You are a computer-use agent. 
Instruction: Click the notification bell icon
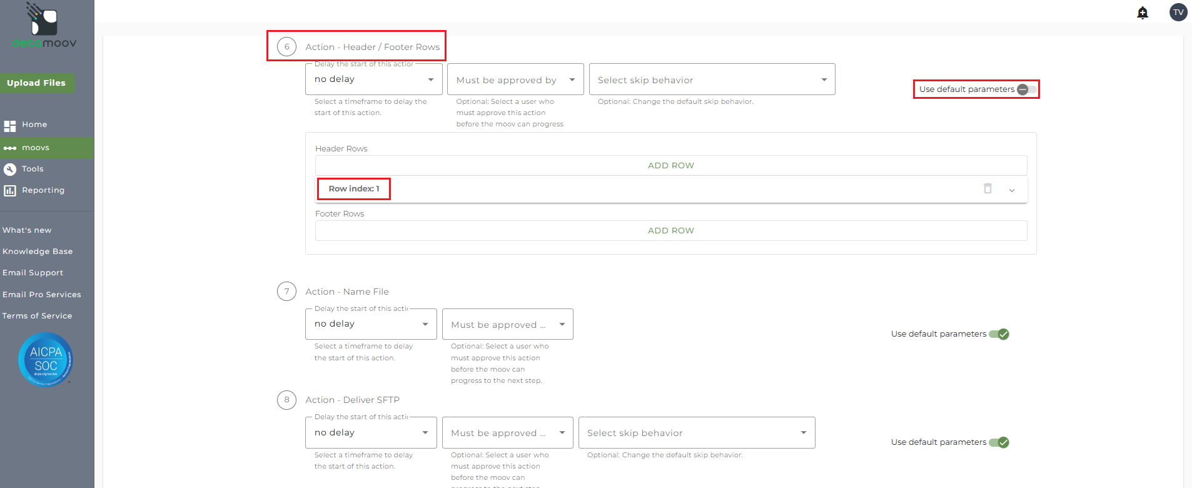[x=1142, y=13]
